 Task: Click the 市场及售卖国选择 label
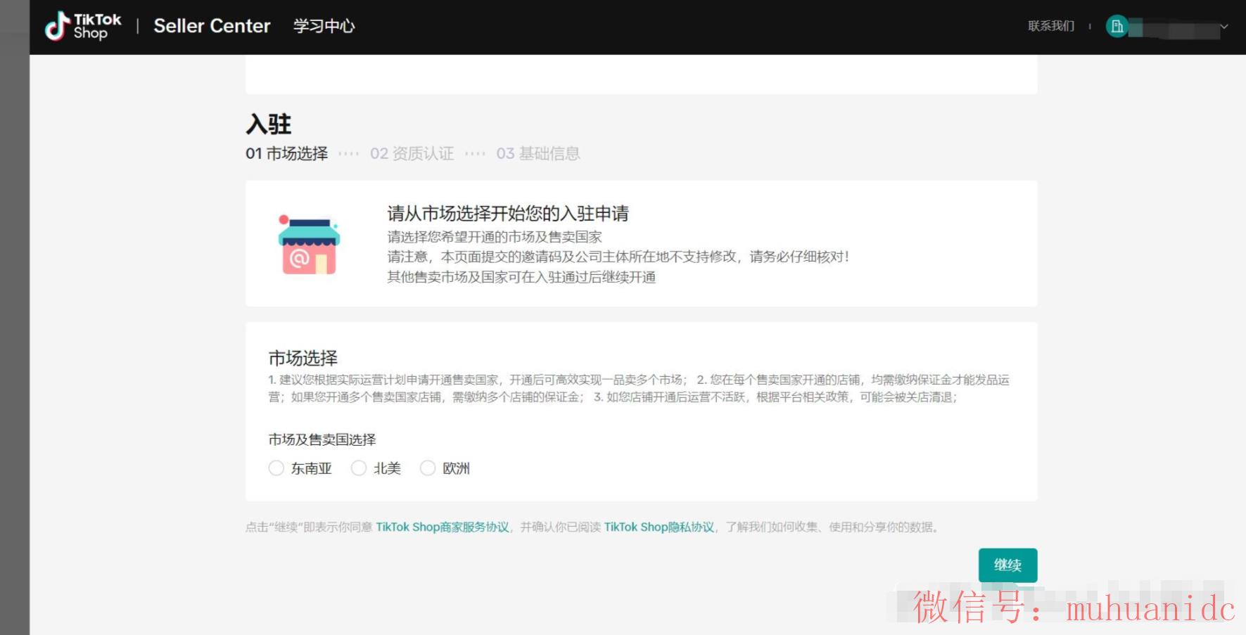322,440
